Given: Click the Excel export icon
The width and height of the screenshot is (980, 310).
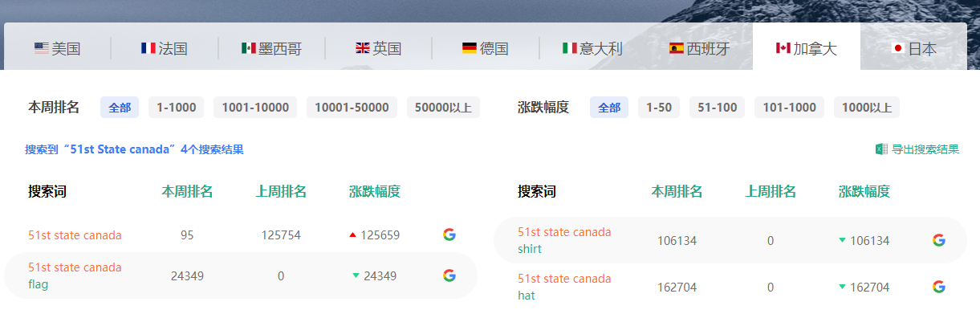Looking at the screenshot, I should (881, 149).
